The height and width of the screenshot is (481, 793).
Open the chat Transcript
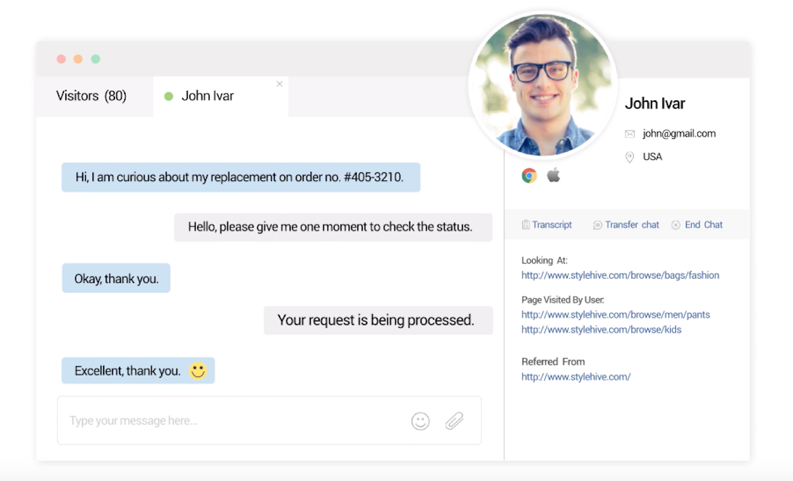547,225
